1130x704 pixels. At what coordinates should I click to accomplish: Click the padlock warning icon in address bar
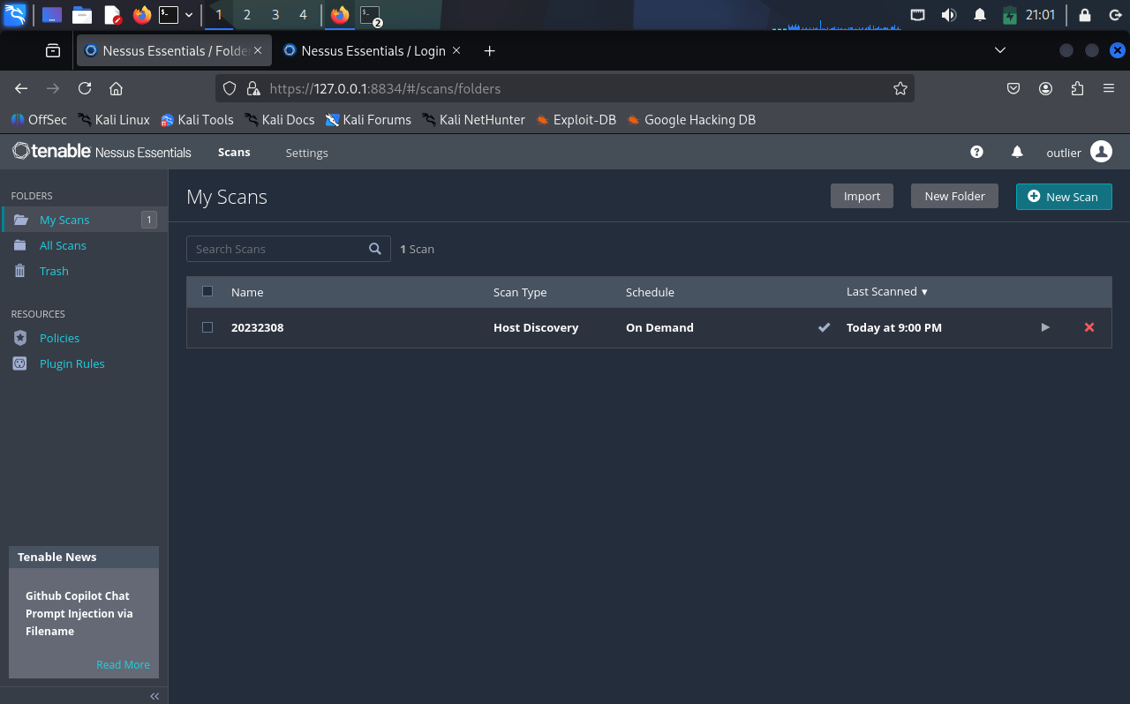click(253, 88)
